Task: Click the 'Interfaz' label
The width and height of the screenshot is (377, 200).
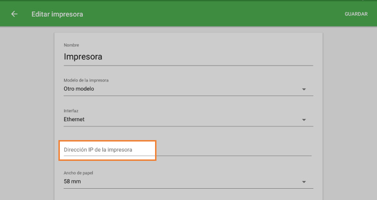Action: click(71, 111)
